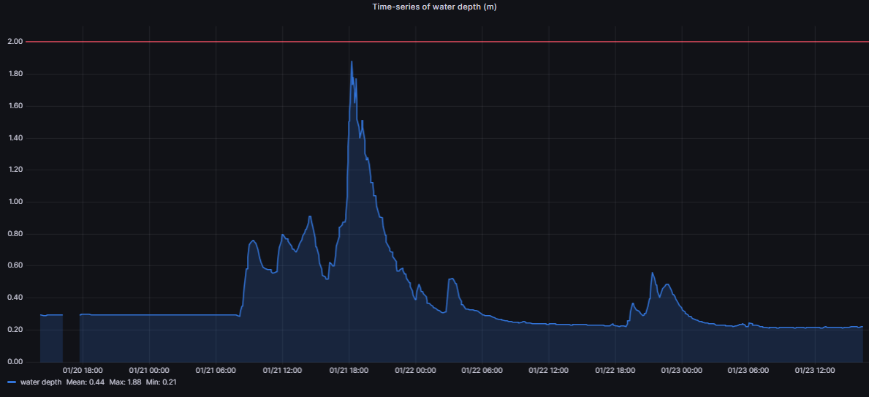Click the '0.00' y-axis label
869x397 pixels.
(15, 362)
